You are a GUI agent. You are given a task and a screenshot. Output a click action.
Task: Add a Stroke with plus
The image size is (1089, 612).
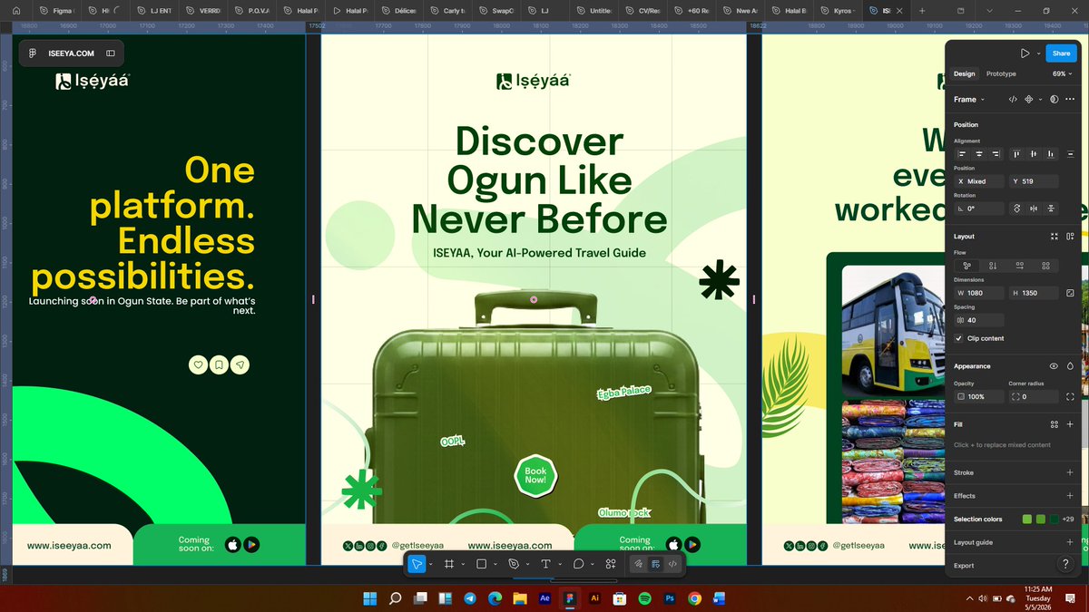pyautogui.click(x=1071, y=472)
